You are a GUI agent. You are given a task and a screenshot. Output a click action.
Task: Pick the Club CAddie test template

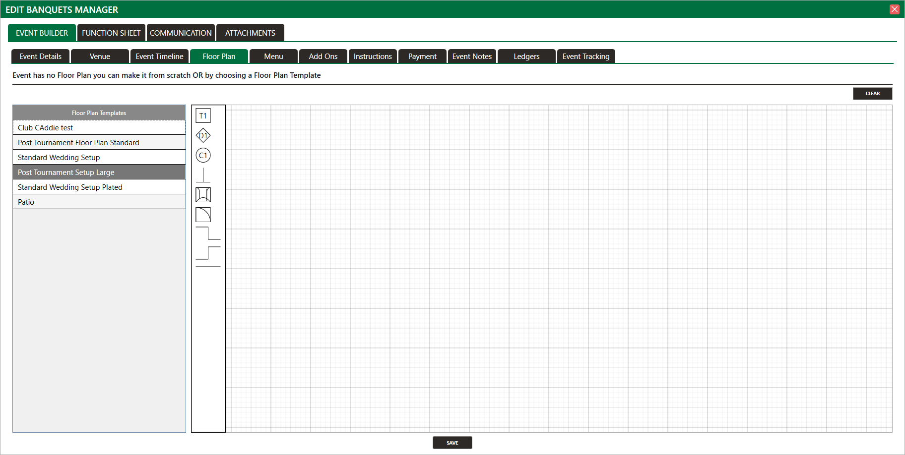point(46,128)
